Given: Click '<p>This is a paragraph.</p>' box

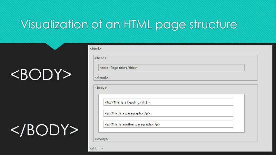Looking at the screenshot, I should point(168,113).
